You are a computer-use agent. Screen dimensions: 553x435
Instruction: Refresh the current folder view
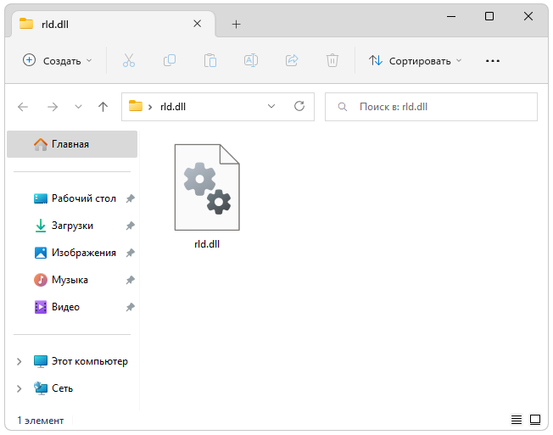point(299,107)
